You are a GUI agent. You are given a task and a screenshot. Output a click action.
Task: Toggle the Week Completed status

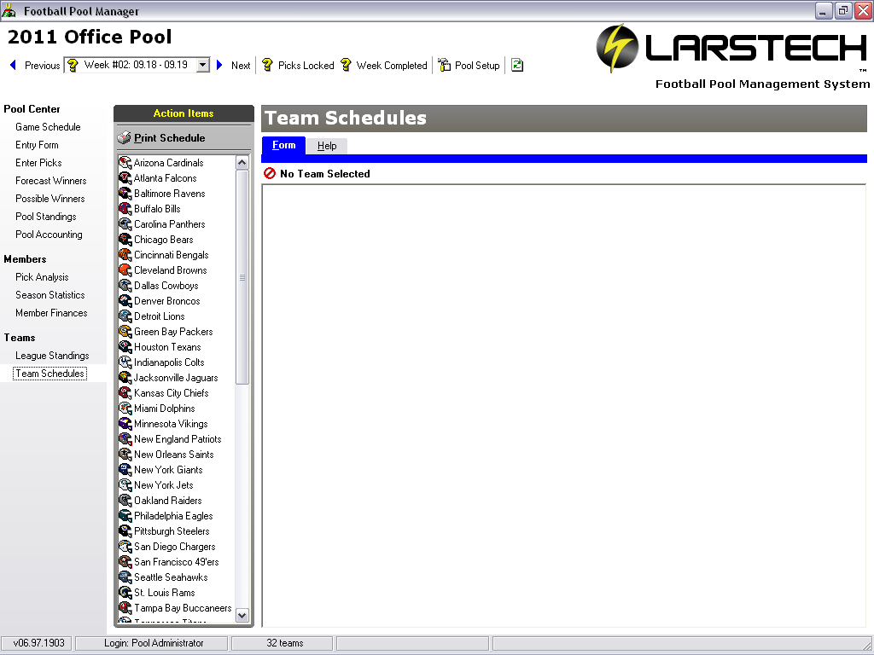(x=383, y=66)
